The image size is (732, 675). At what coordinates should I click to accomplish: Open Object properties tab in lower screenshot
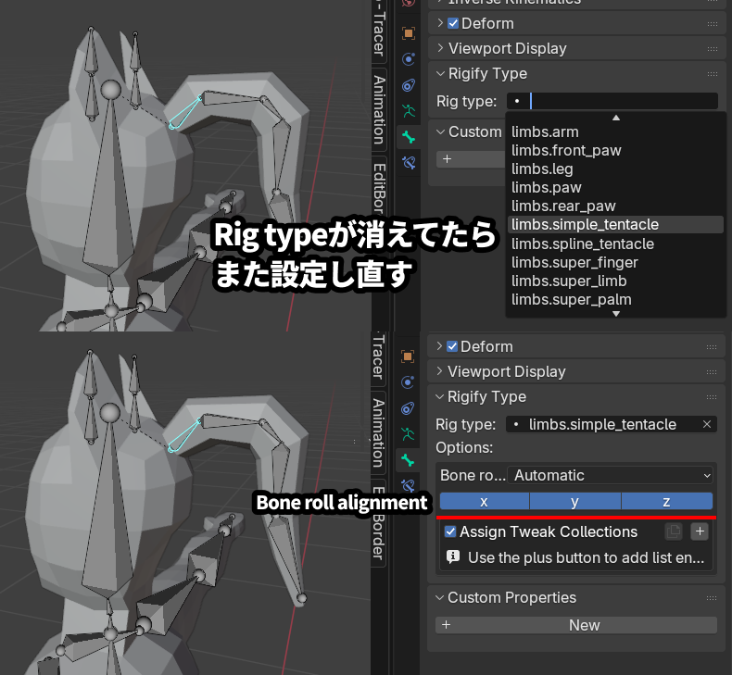pos(408,356)
